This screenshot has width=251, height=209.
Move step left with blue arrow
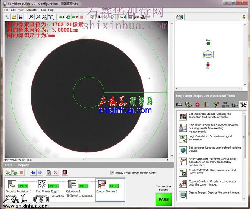coord(33,172)
